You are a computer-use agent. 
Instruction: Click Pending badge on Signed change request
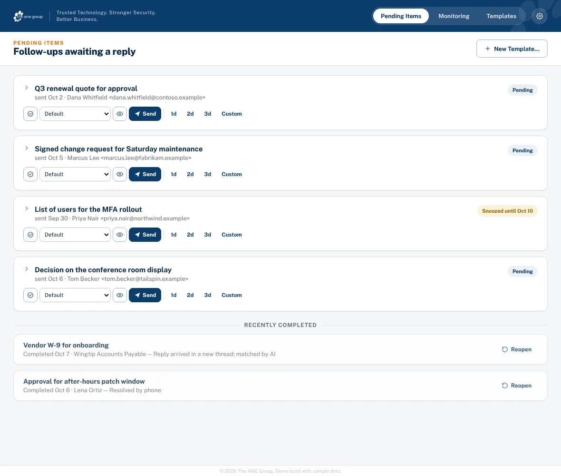point(522,151)
